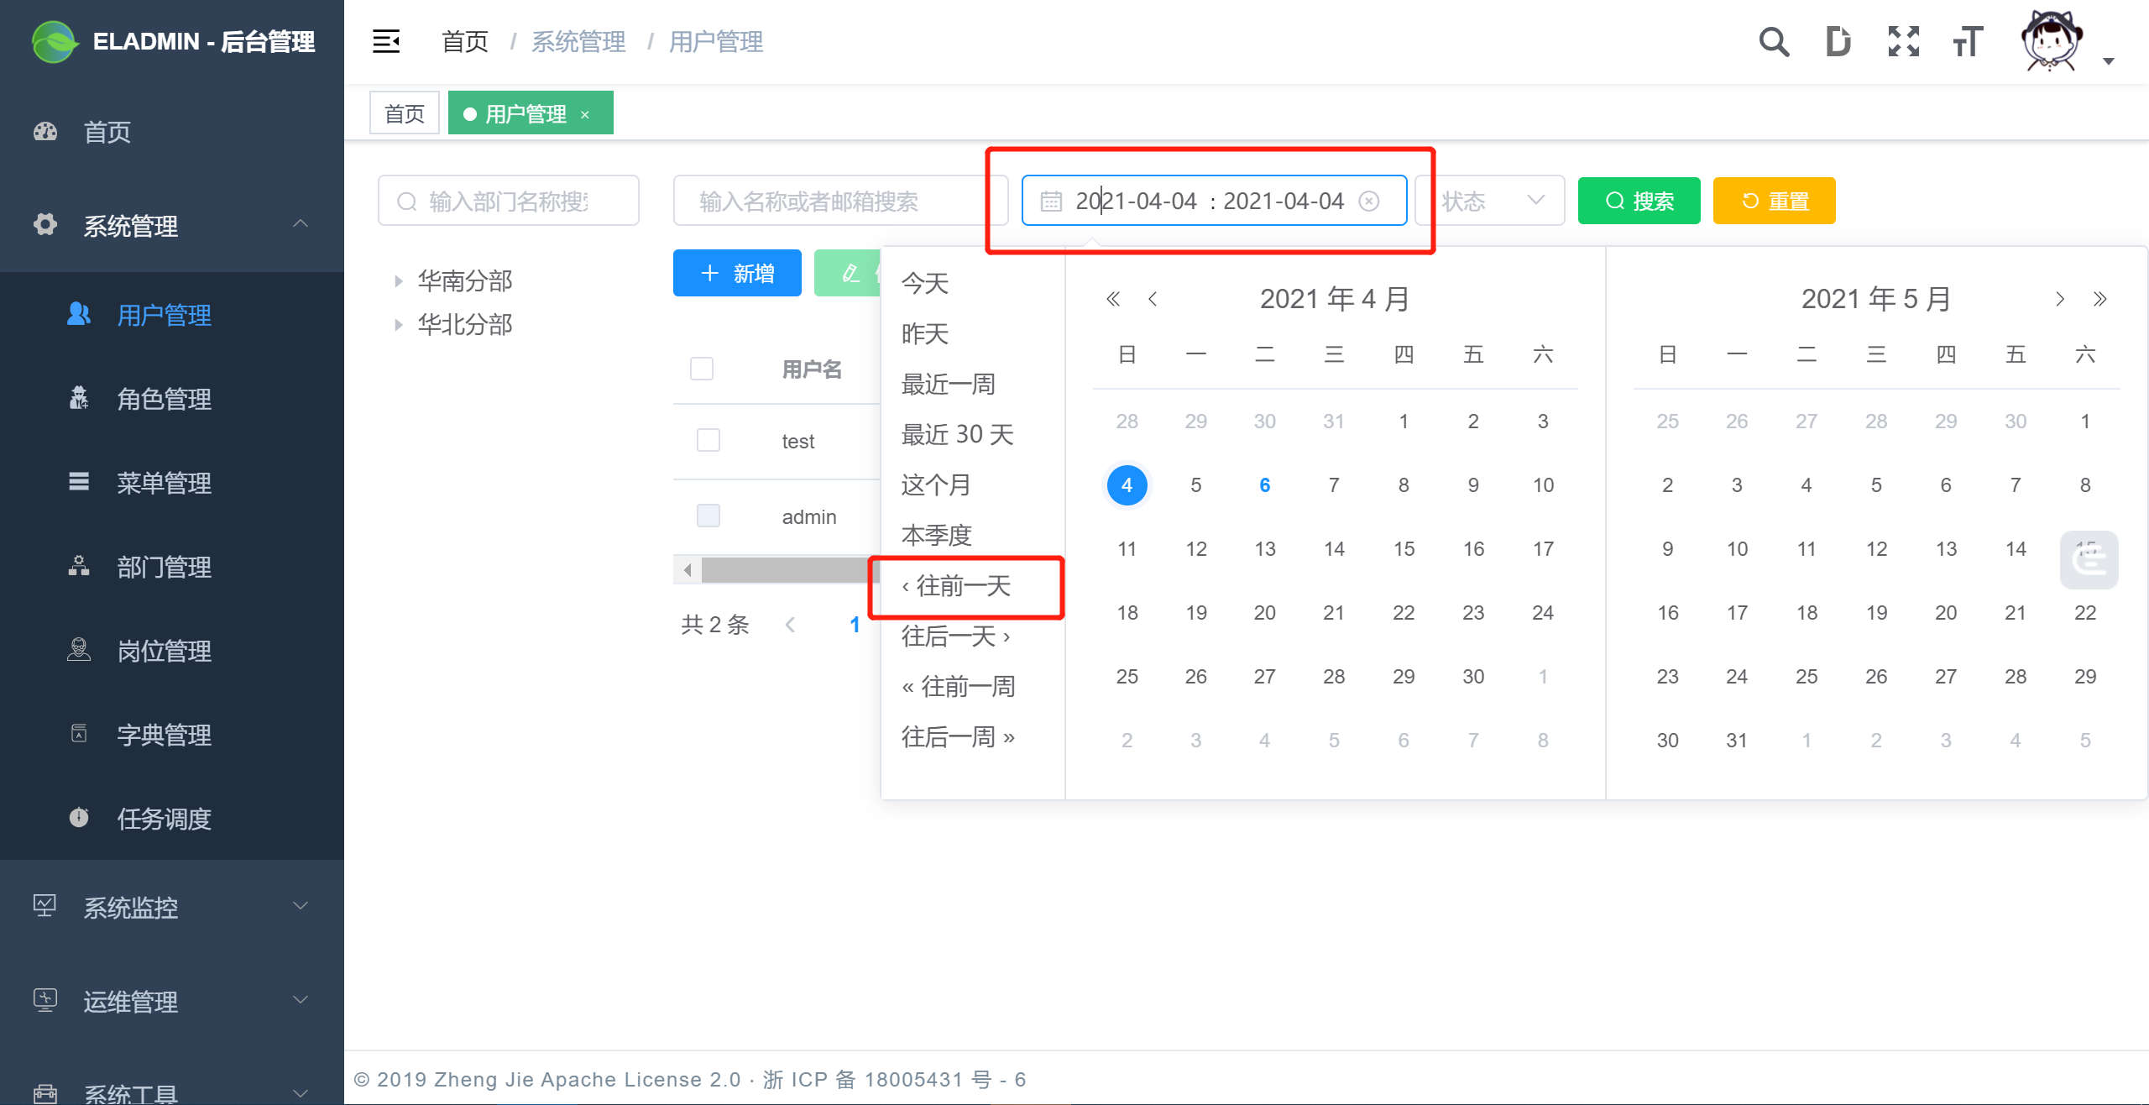The width and height of the screenshot is (2149, 1105).
Task: Switch to the 首页 tab
Action: coord(405,113)
